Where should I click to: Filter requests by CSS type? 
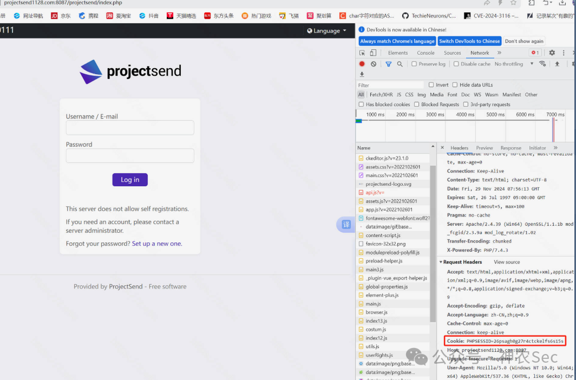coord(409,94)
